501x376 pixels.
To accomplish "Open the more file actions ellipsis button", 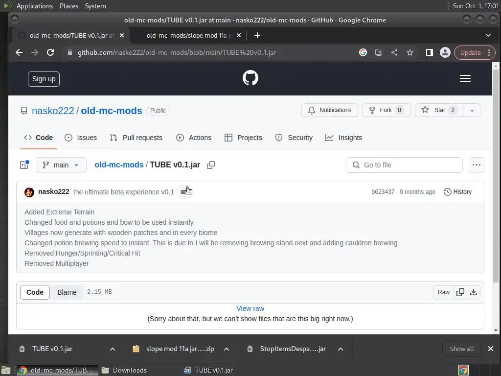I will pyautogui.click(x=477, y=165).
